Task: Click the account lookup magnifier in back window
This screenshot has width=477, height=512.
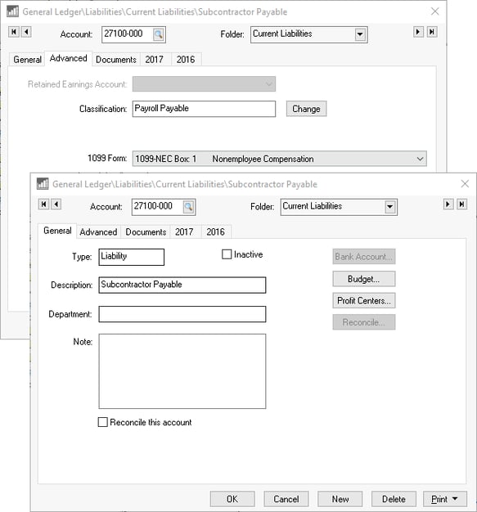Action: tap(159, 34)
